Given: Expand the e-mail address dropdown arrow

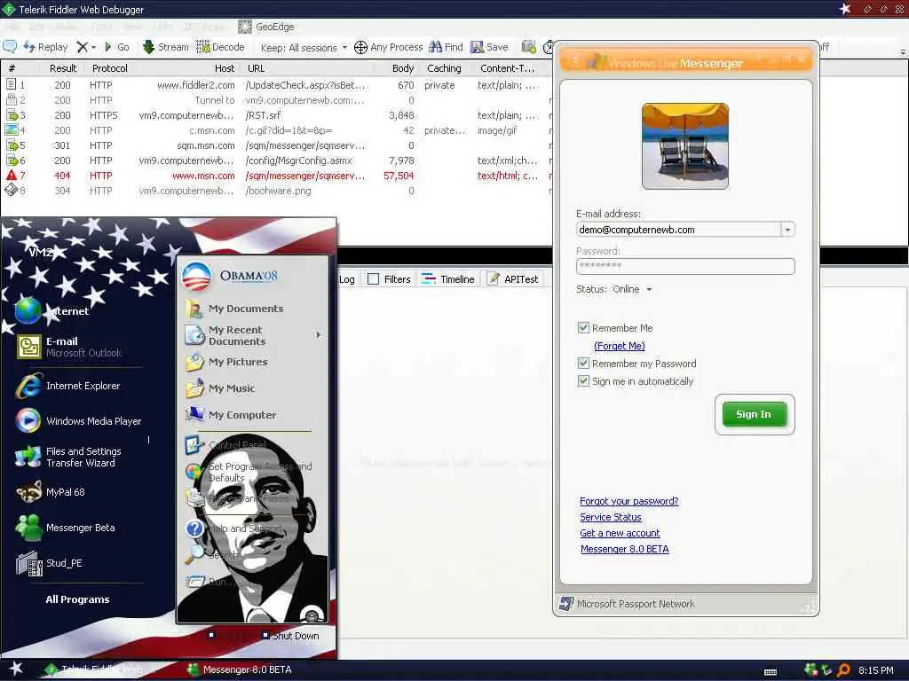Looking at the screenshot, I should [787, 230].
